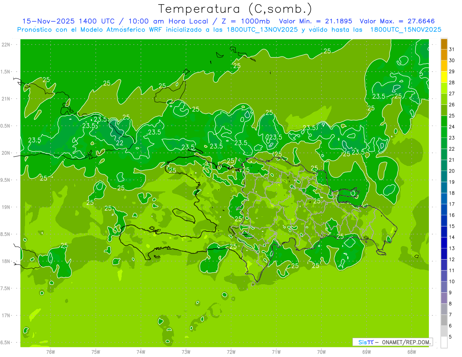Screen dimensions: 462x357
Task: Click the 71W longitude axis label
Action: coord(276,352)
